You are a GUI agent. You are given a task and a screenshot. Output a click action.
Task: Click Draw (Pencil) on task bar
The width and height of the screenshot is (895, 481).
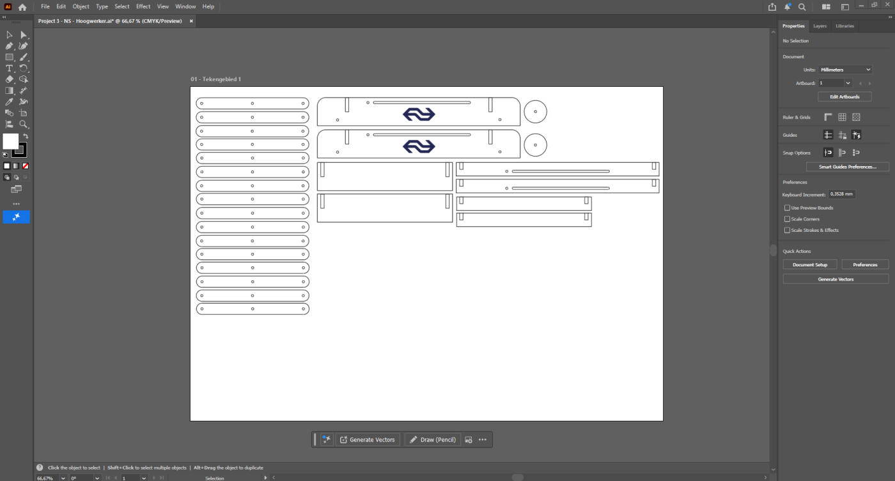coord(433,439)
